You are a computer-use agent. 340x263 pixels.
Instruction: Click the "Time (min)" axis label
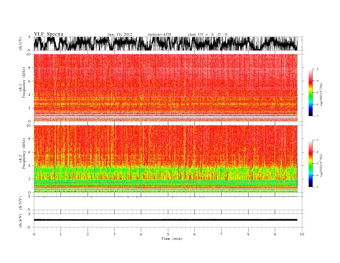coord(172,239)
